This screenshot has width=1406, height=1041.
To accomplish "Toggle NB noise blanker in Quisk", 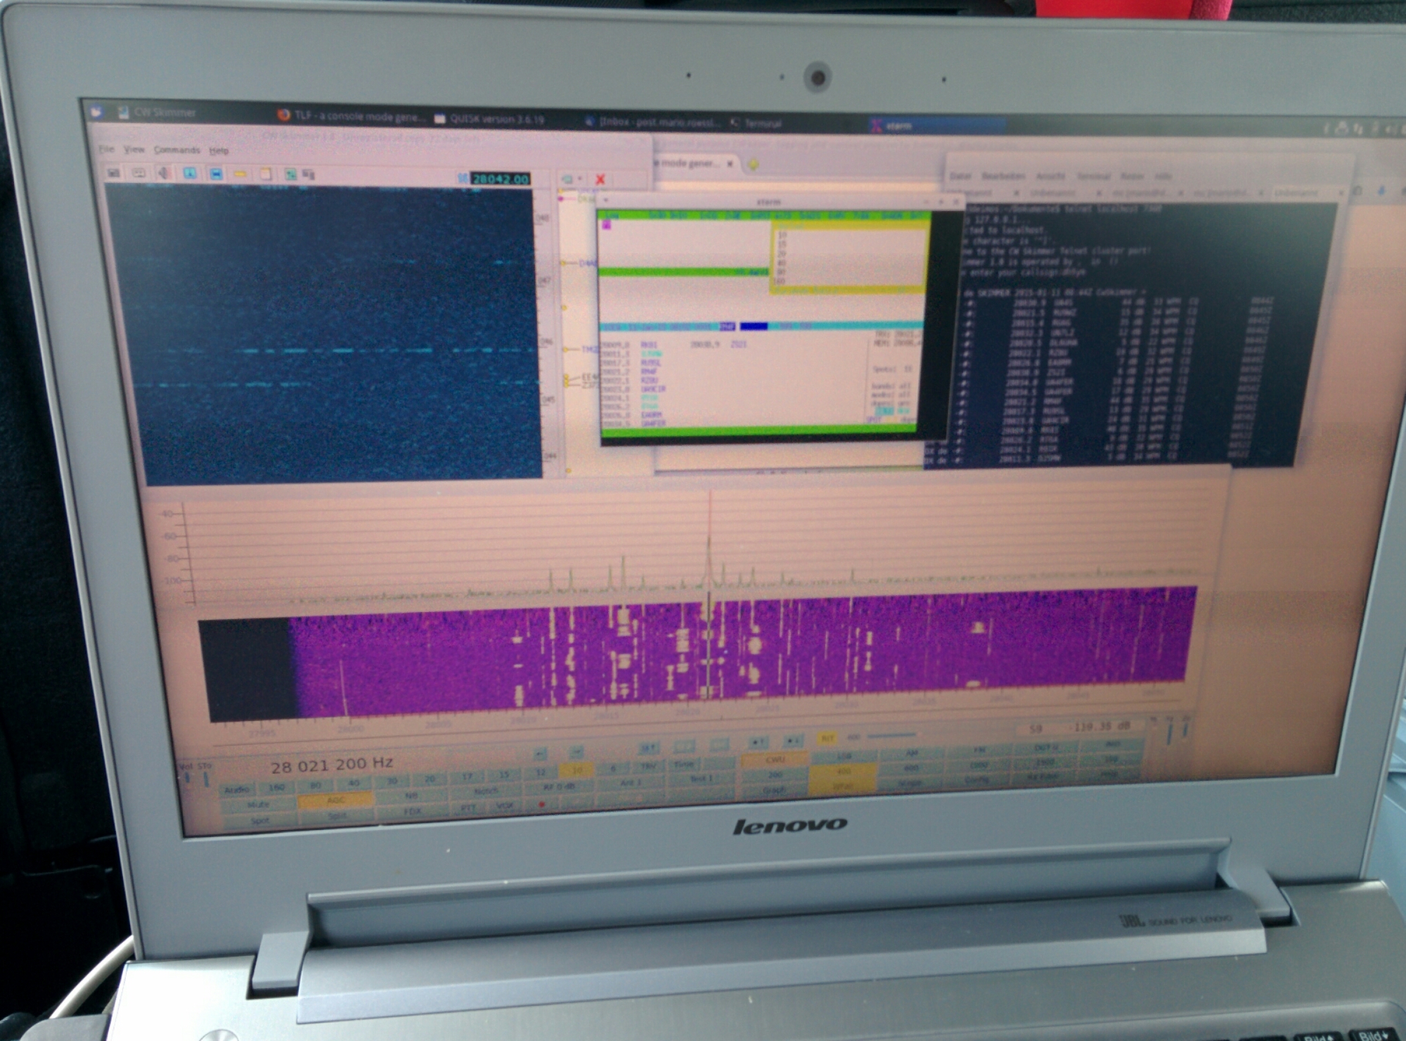I will click(x=411, y=796).
